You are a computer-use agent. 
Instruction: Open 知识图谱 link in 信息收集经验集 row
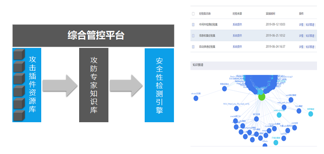point(310,36)
